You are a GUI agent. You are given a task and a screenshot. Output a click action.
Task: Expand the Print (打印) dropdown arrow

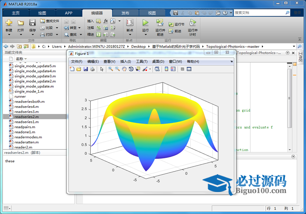(x=57, y=35)
